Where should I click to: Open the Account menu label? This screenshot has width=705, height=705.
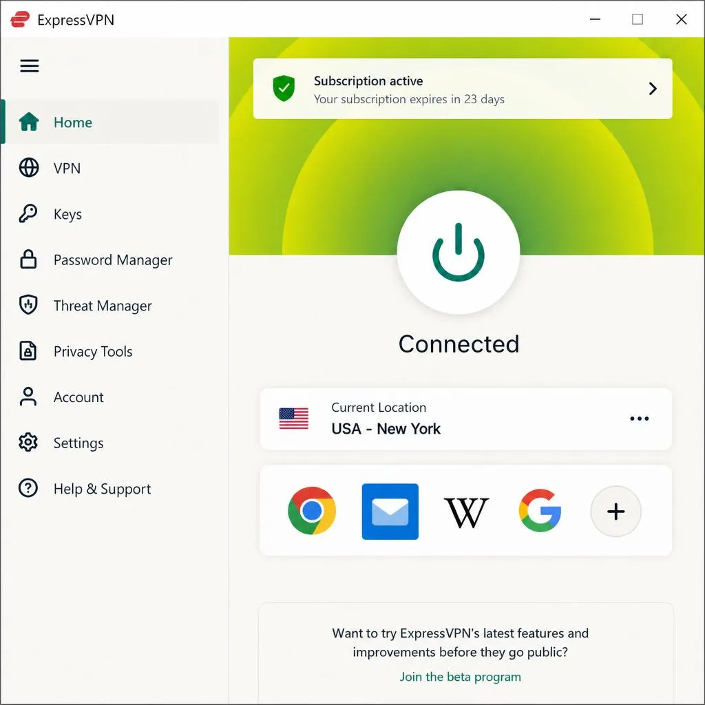pos(78,397)
